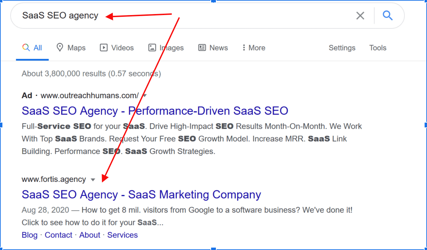Expand dropdown arrow beside www.fortis.agency

click(x=93, y=180)
